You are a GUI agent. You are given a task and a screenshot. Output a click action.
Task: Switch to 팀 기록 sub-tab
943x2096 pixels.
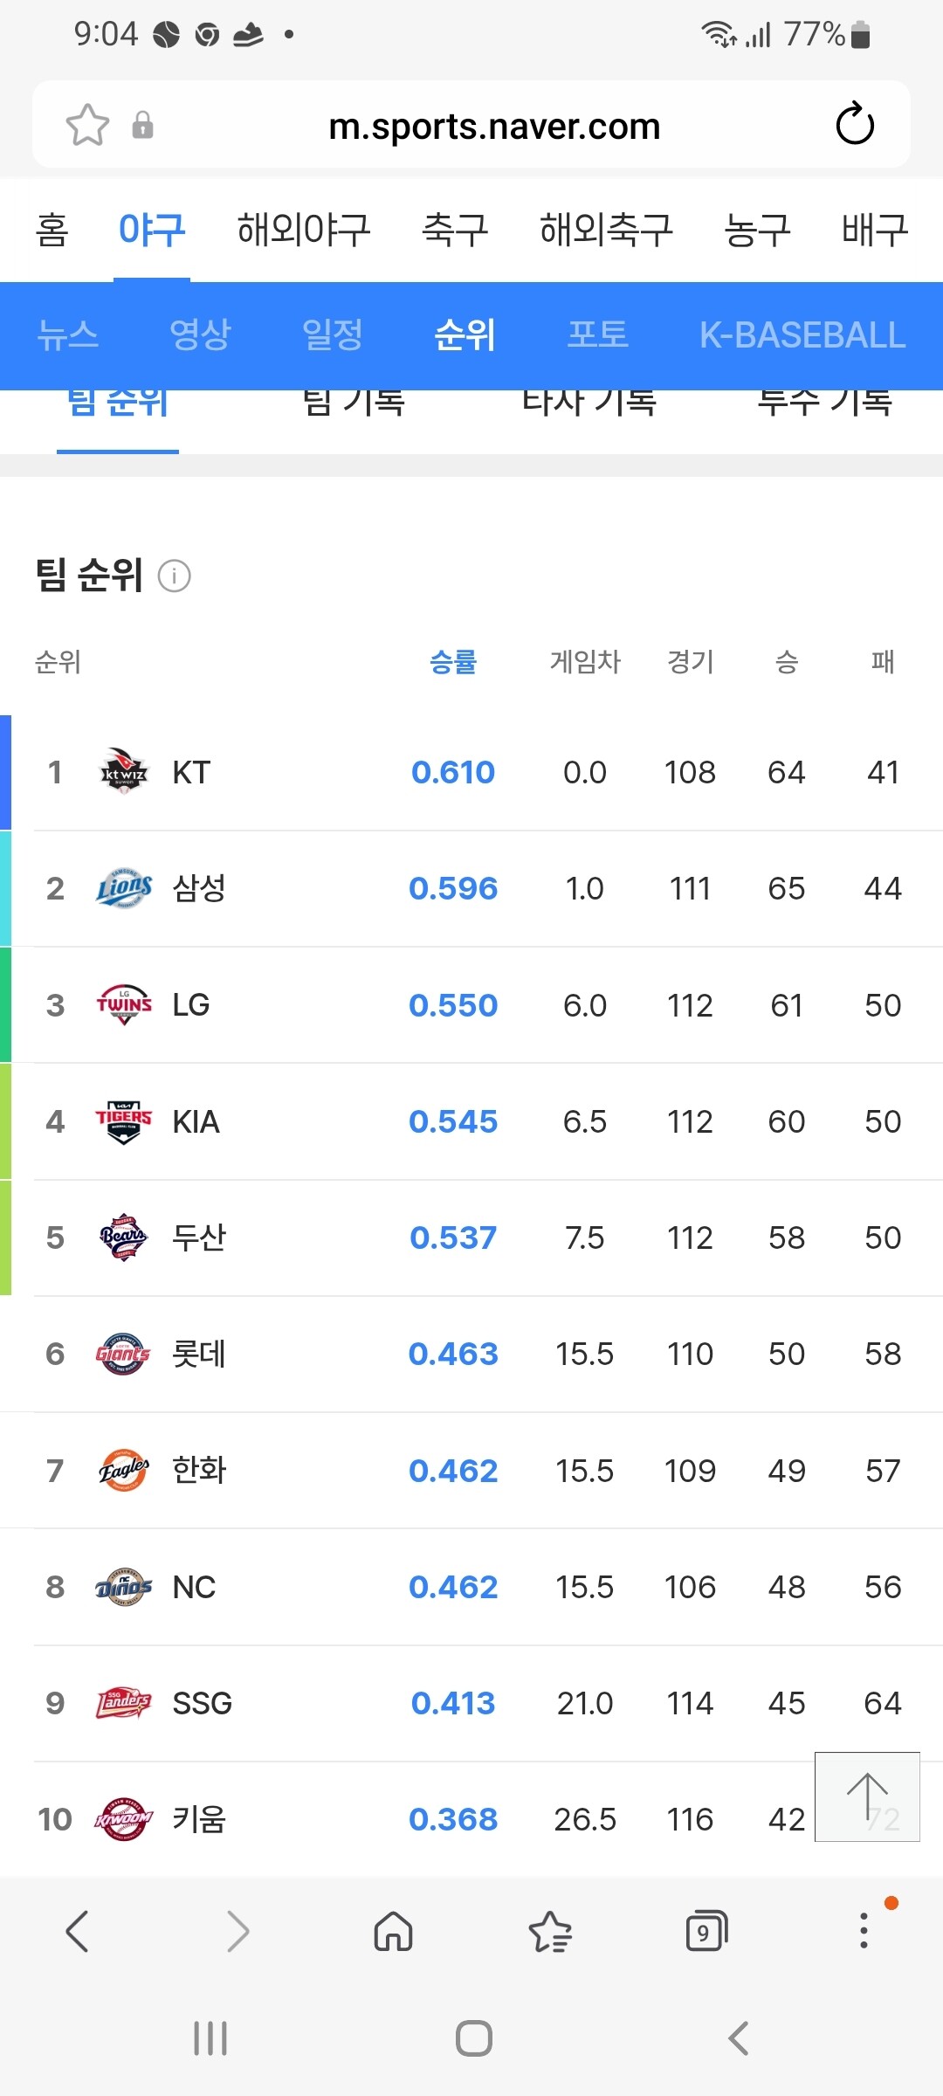[353, 403]
